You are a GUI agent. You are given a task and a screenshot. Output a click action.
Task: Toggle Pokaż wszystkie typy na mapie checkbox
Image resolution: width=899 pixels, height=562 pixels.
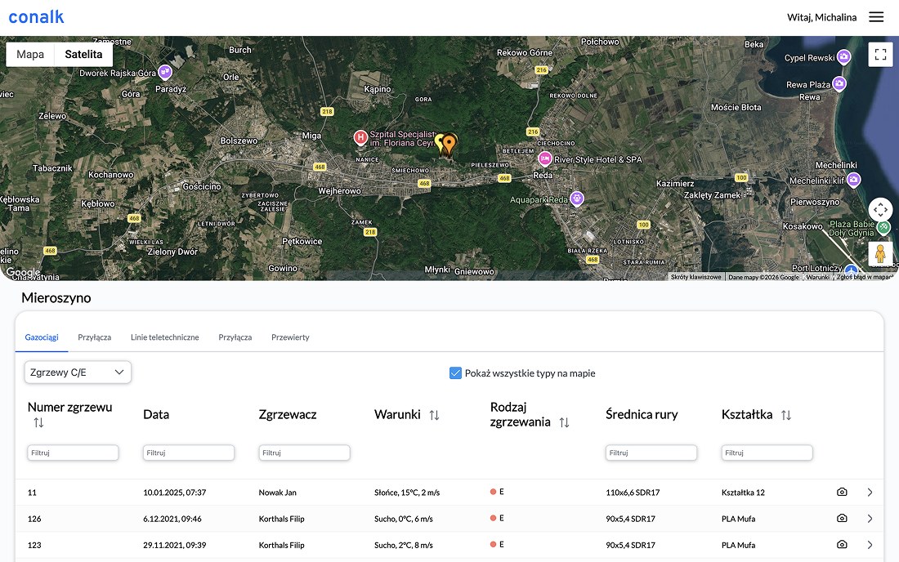click(455, 373)
